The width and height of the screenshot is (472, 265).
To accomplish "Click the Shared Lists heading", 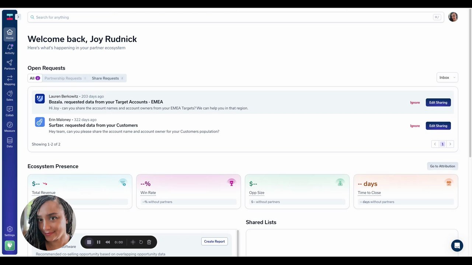I will tap(261, 222).
